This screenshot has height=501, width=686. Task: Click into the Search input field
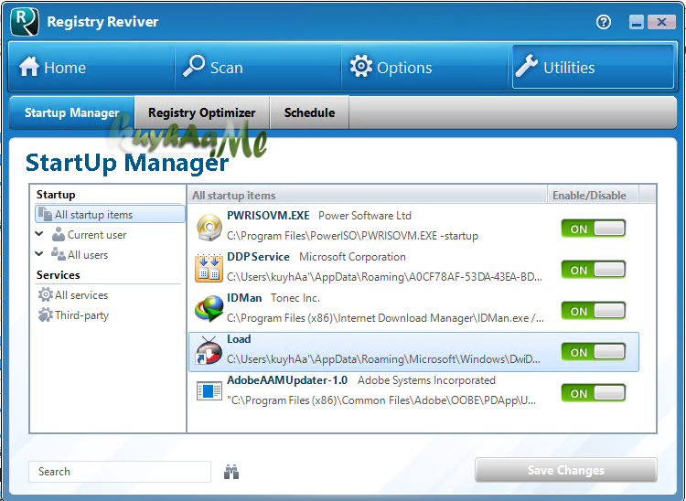[120, 472]
